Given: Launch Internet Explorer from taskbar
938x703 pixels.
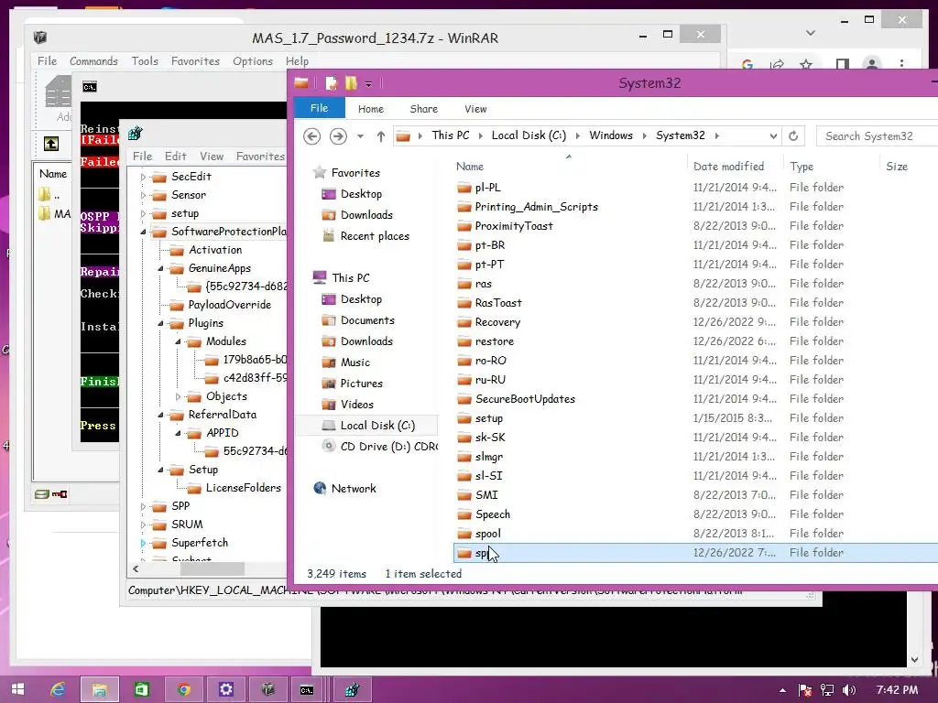Looking at the screenshot, I should (58, 689).
